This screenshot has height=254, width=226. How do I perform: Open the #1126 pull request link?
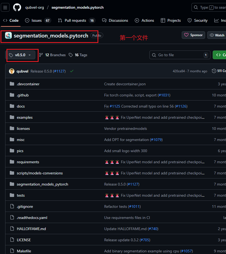click(181, 106)
